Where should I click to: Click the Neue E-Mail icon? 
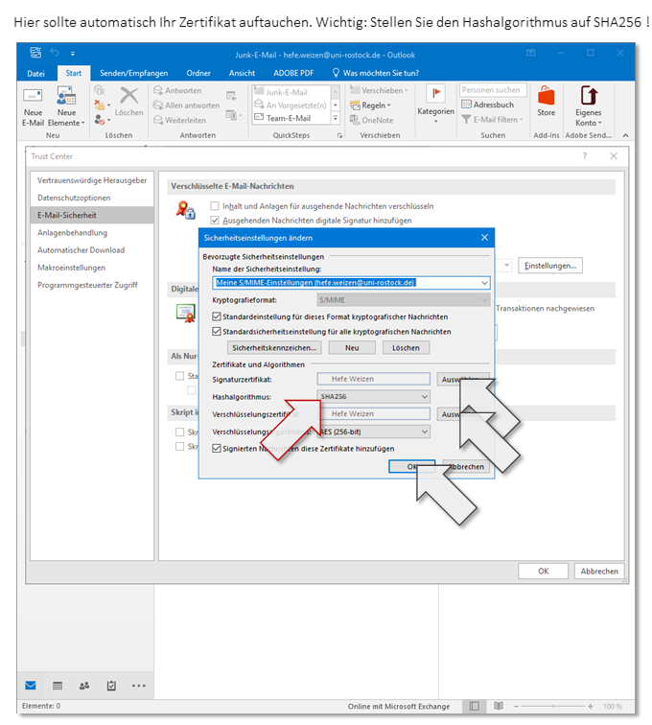pyautogui.click(x=33, y=96)
